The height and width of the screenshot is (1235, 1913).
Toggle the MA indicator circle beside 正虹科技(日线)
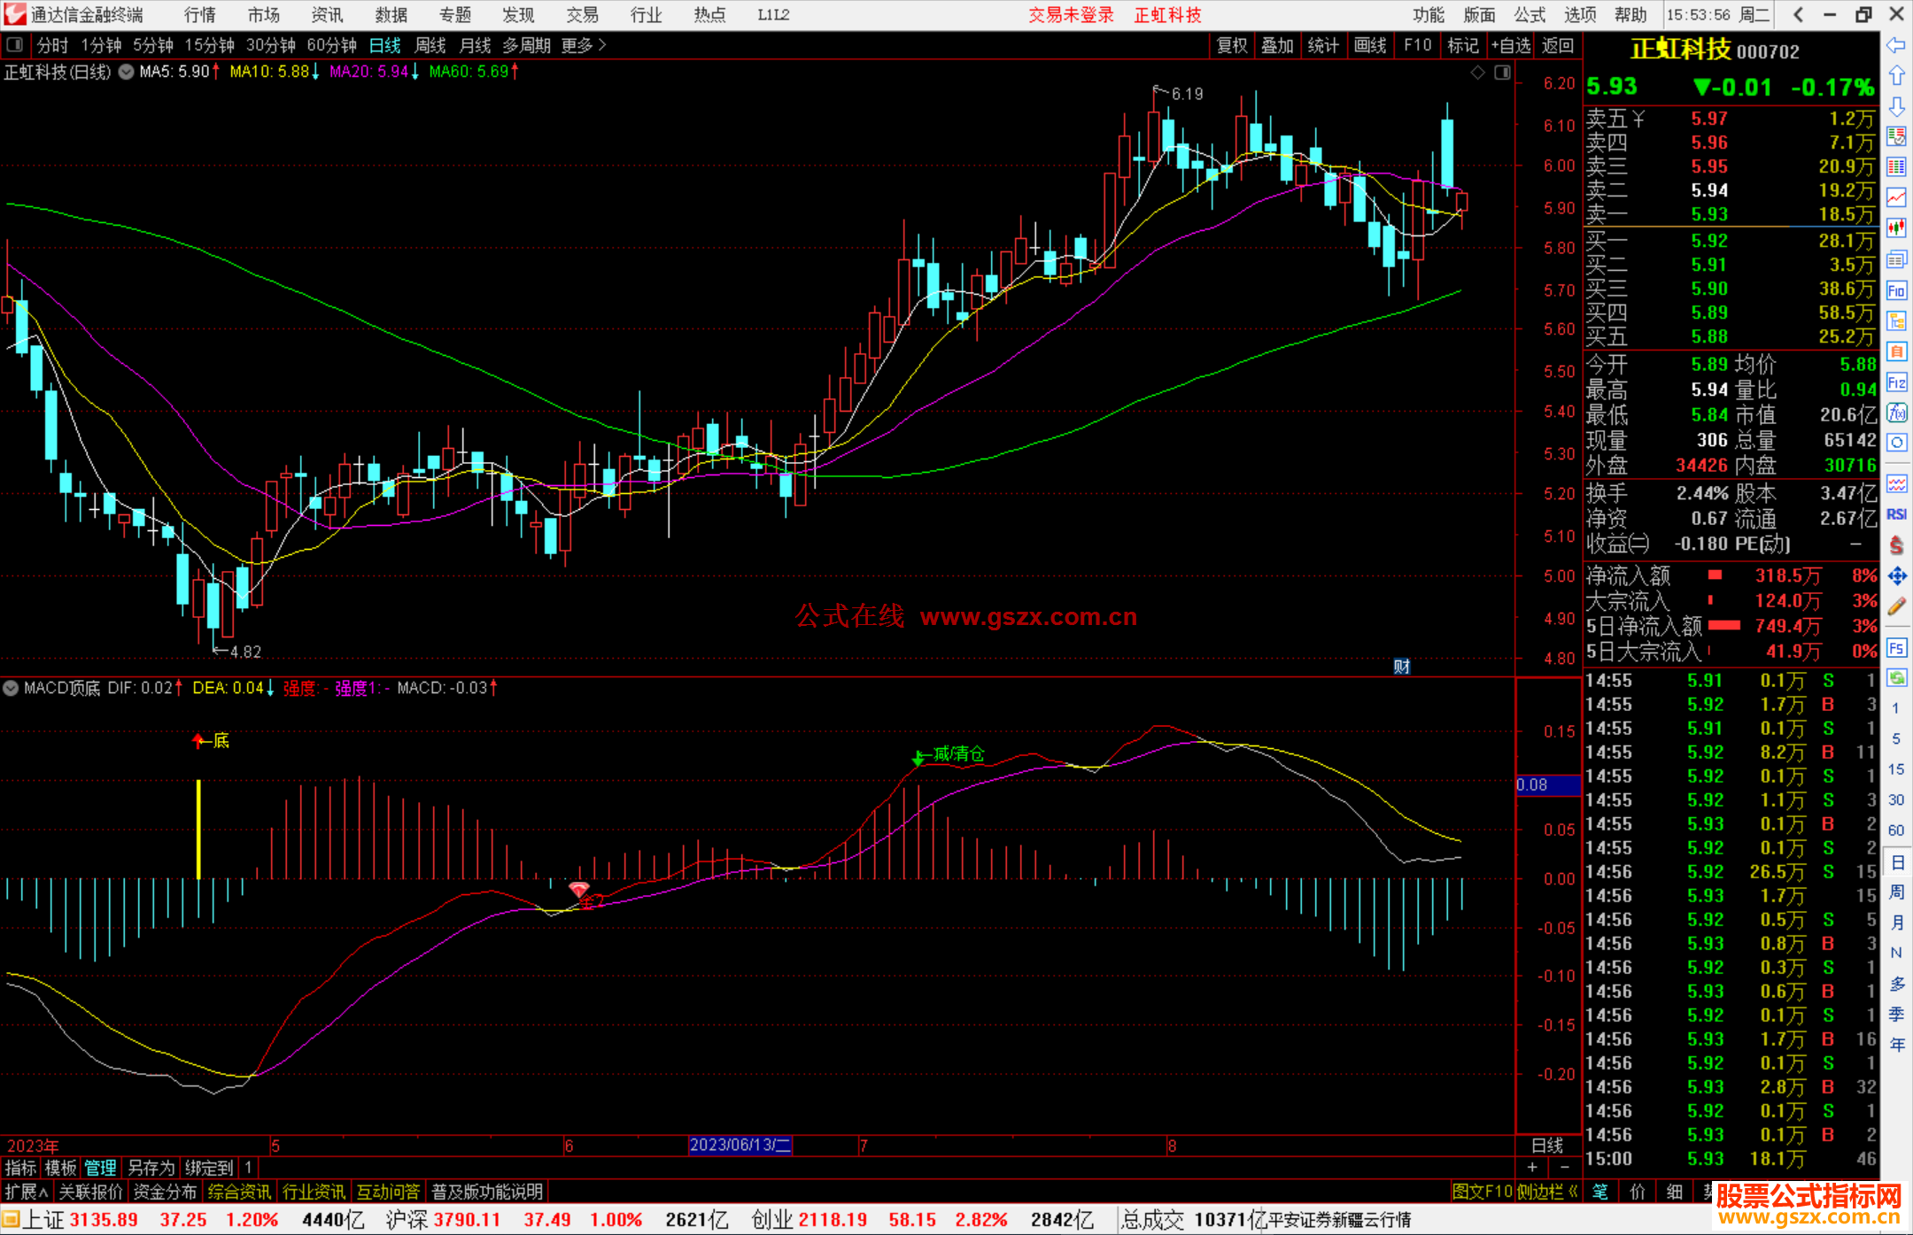(x=127, y=72)
